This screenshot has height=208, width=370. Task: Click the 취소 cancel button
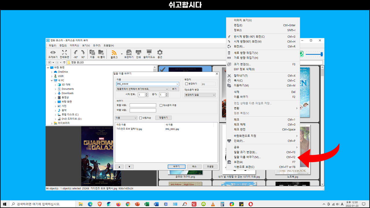pos(194,167)
